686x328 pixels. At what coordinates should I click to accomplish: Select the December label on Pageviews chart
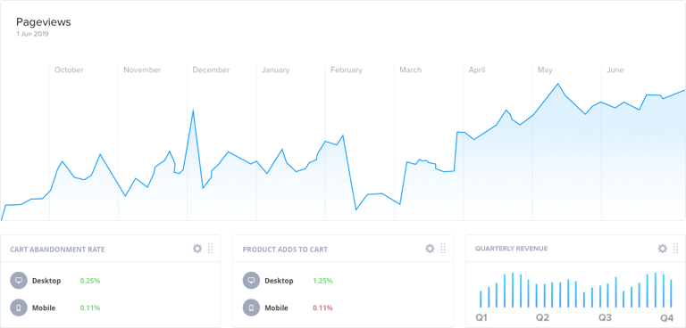click(211, 70)
